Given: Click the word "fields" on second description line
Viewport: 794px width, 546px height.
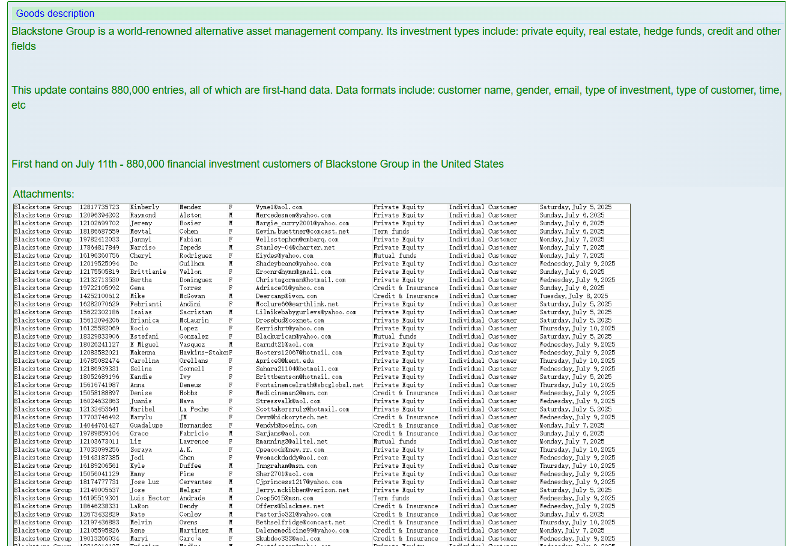Looking at the screenshot, I should coord(23,46).
